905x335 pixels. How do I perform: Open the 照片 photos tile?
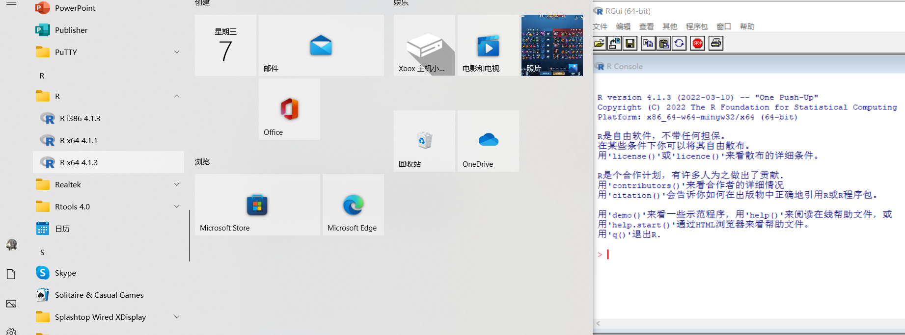552,45
